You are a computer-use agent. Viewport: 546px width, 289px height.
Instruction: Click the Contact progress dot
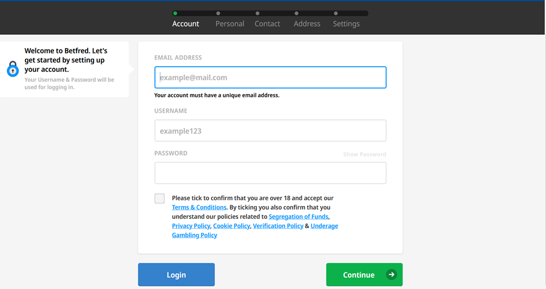pos(257,13)
